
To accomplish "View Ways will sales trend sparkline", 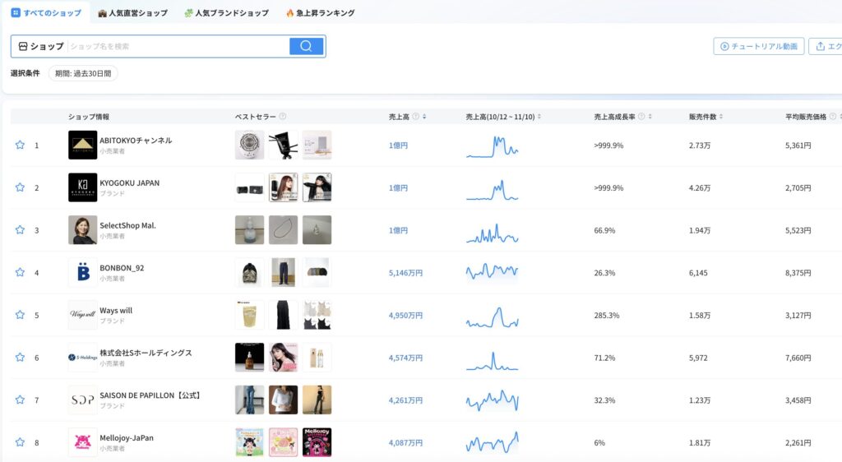I will [x=492, y=315].
